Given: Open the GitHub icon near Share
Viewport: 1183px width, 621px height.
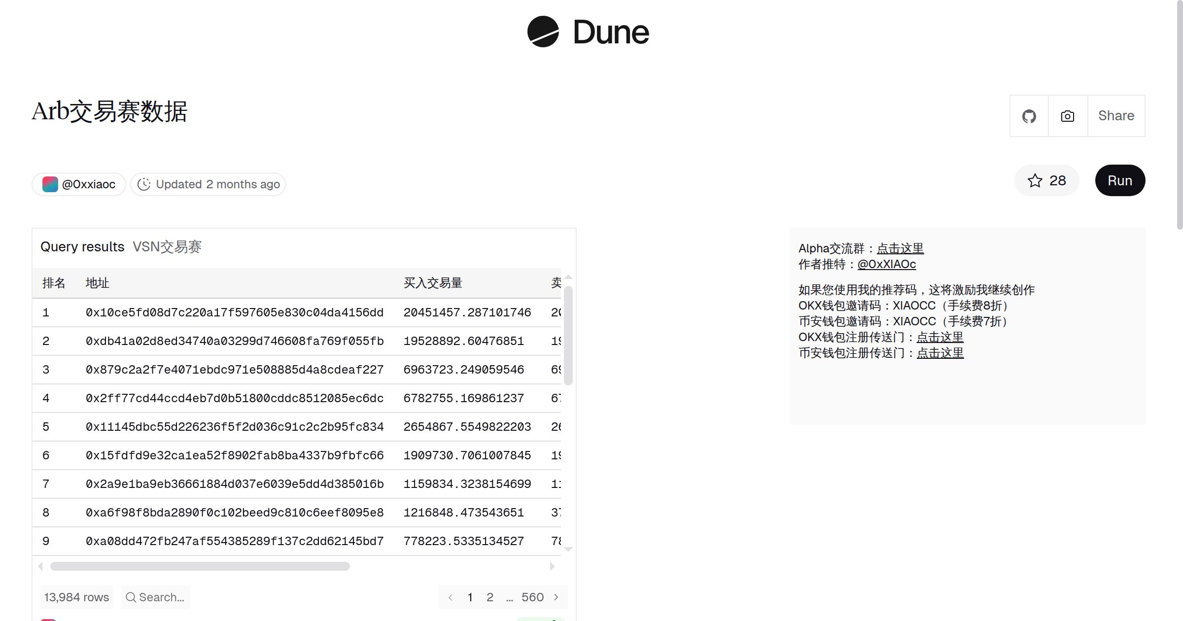Looking at the screenshot, I should (1029, 116).
